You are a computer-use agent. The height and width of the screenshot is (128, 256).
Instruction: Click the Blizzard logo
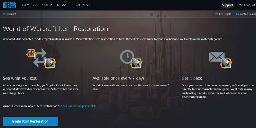click(x=10, y=5)
